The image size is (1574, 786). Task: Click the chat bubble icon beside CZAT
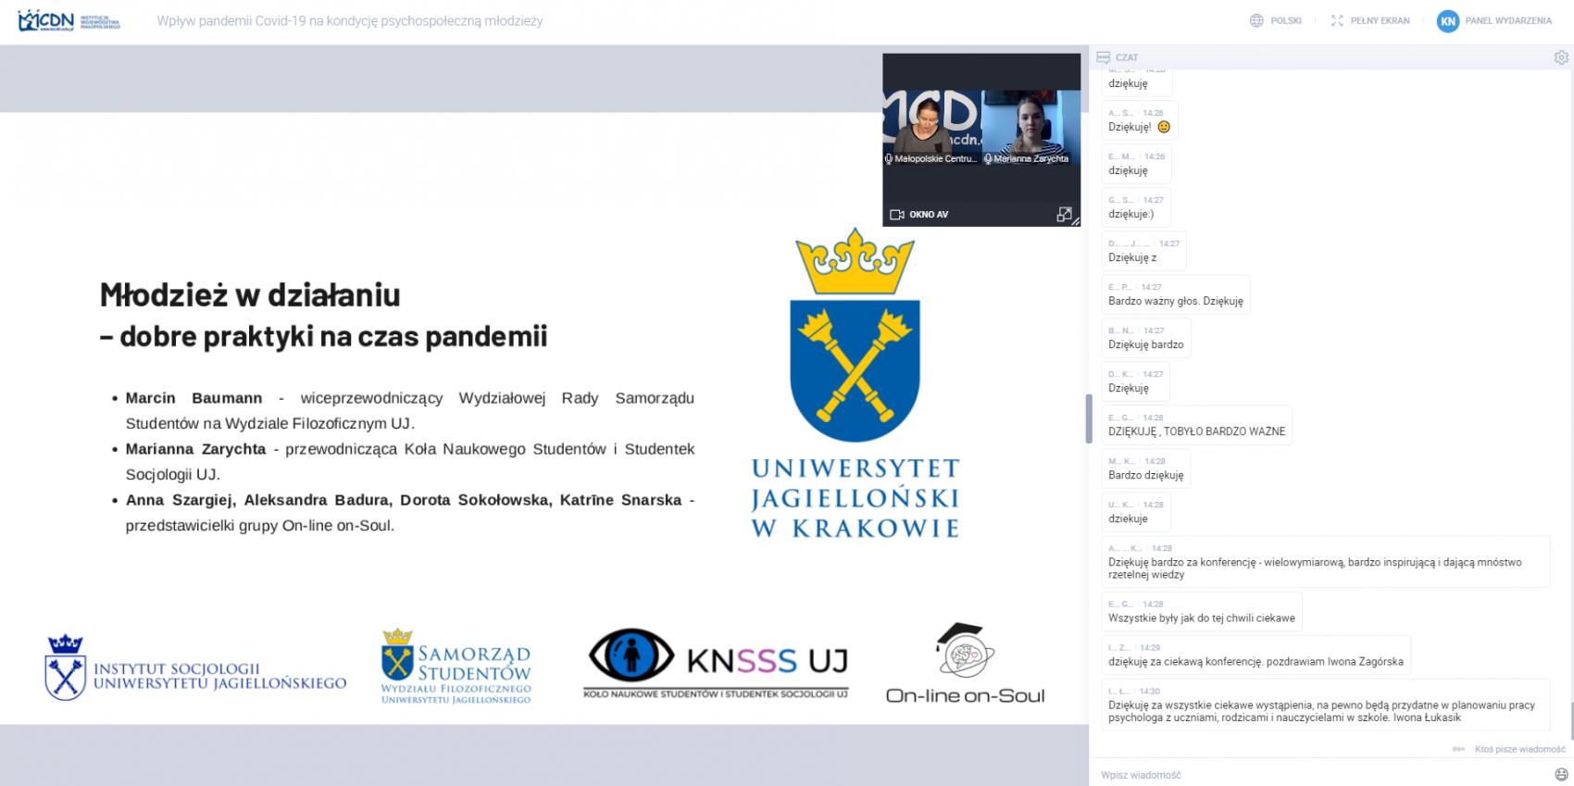tap(1103, 57)
